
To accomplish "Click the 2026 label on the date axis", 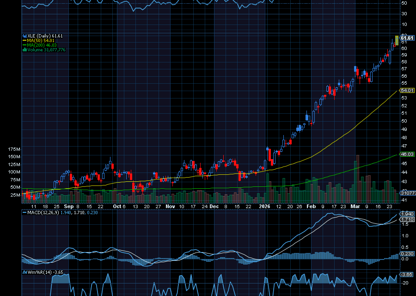I will [x=265, y=207].
